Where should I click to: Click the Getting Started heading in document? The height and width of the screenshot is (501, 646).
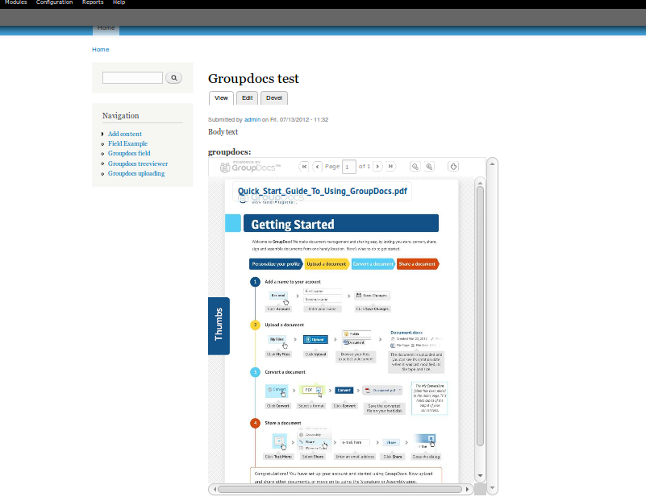pyautogui.click(x=293, y=224)
